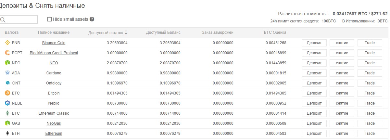
Task: Click Trade in the BNB row
Action: tap(370, 43)
